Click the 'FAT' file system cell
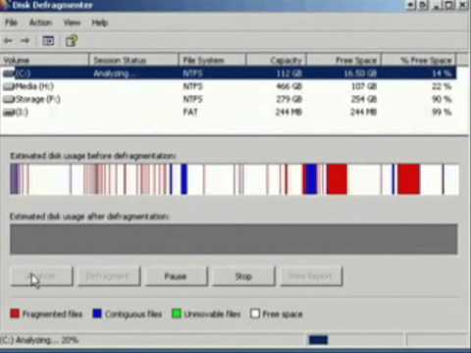 coord(190,112)
